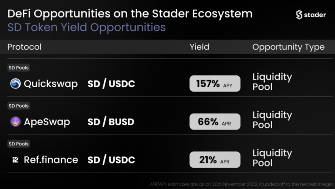
Task: Click the Protocol column header
Action: 24,47
